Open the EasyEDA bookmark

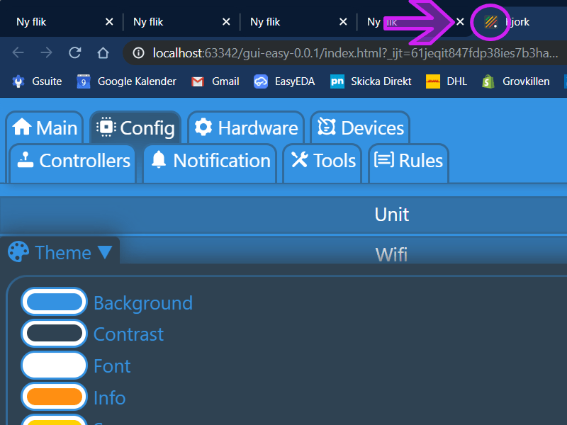tap(284, 81)
